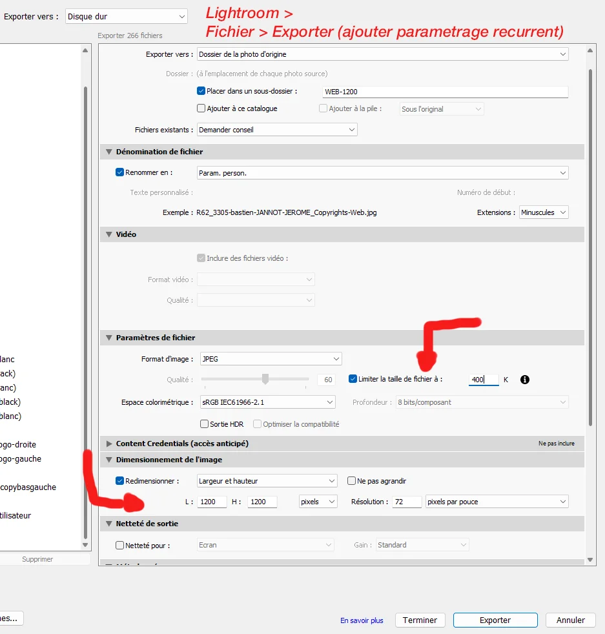Screen dimensions: 605x634
Task: Click the Annuler button
Action: coord(570,620)
